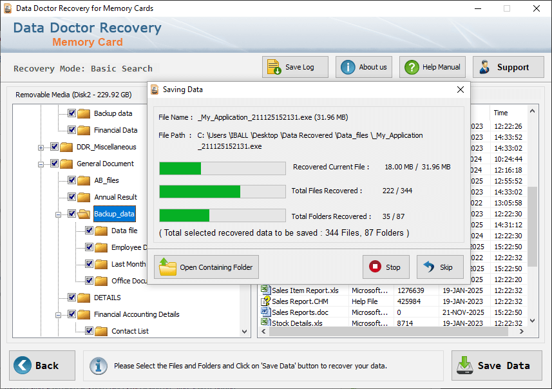Viewport: 552px width, 389px height.
Task: Click the Backup data folder icon
Action: (84, 113)
